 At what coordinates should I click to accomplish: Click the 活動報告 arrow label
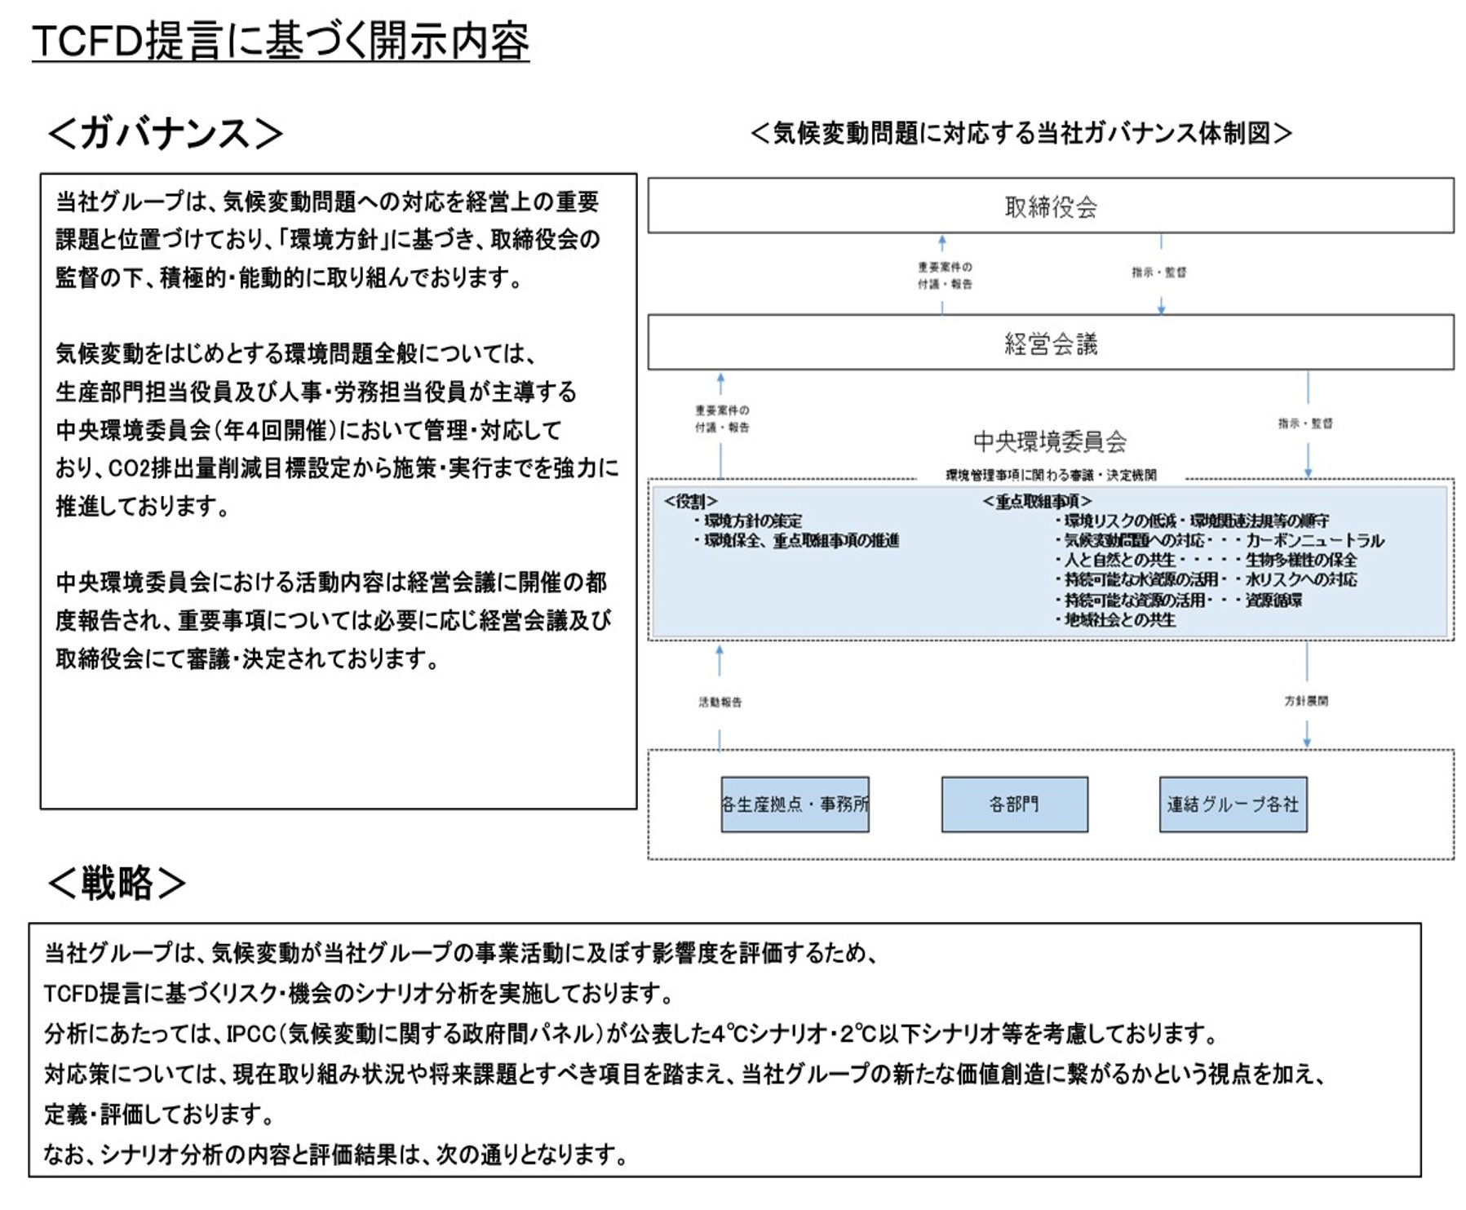[x=720, y=702]
